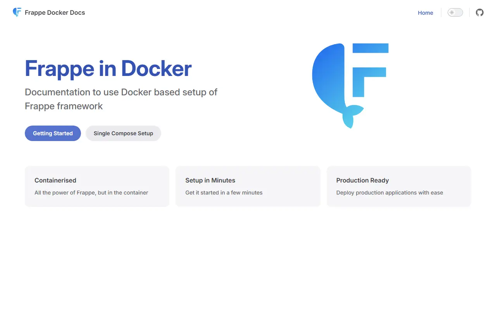Click the large whale F hero image

350,86
